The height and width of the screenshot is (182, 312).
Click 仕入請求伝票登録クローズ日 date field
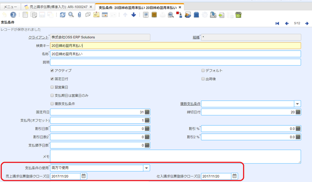click(x=216, y=176)
